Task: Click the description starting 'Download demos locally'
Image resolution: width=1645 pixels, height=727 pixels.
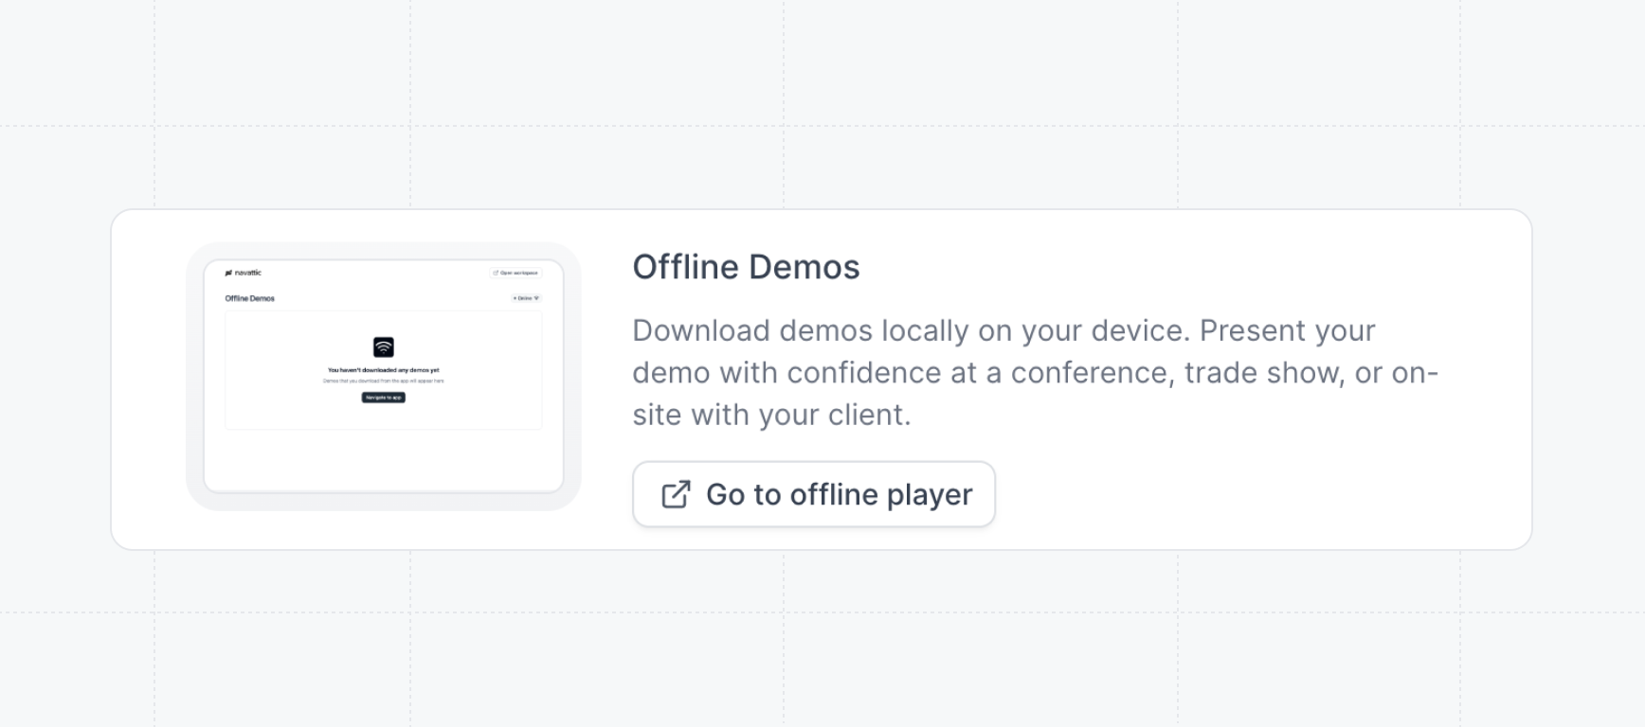Action: [1036, 373]
